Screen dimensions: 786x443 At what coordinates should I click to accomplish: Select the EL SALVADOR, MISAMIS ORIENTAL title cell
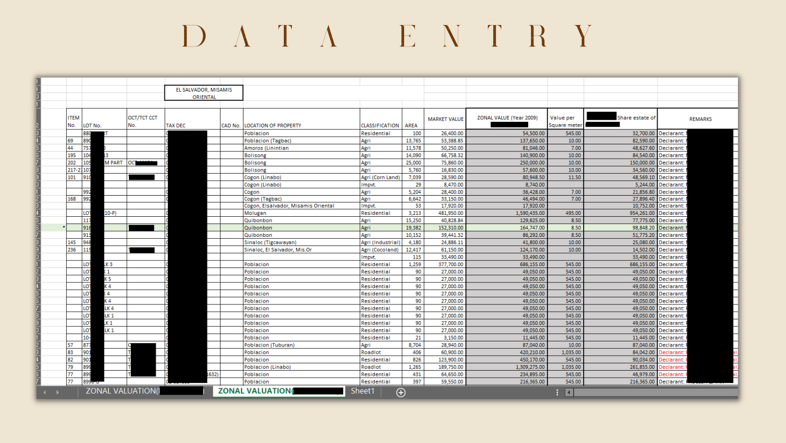point(204,93)
